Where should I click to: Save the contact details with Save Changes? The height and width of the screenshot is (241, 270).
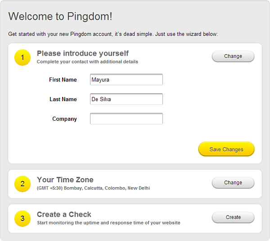point(226,149)
